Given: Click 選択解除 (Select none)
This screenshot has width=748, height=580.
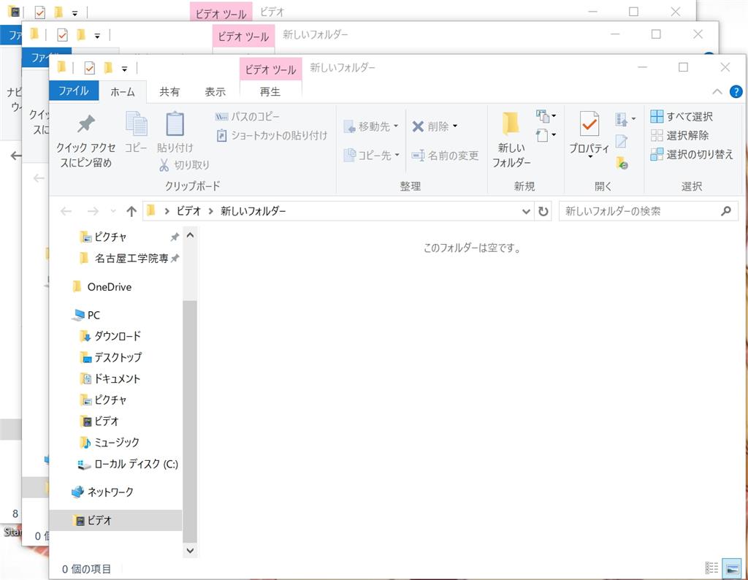Looking at the screenshot, I should pyautogui.click(x=680, y=135).
